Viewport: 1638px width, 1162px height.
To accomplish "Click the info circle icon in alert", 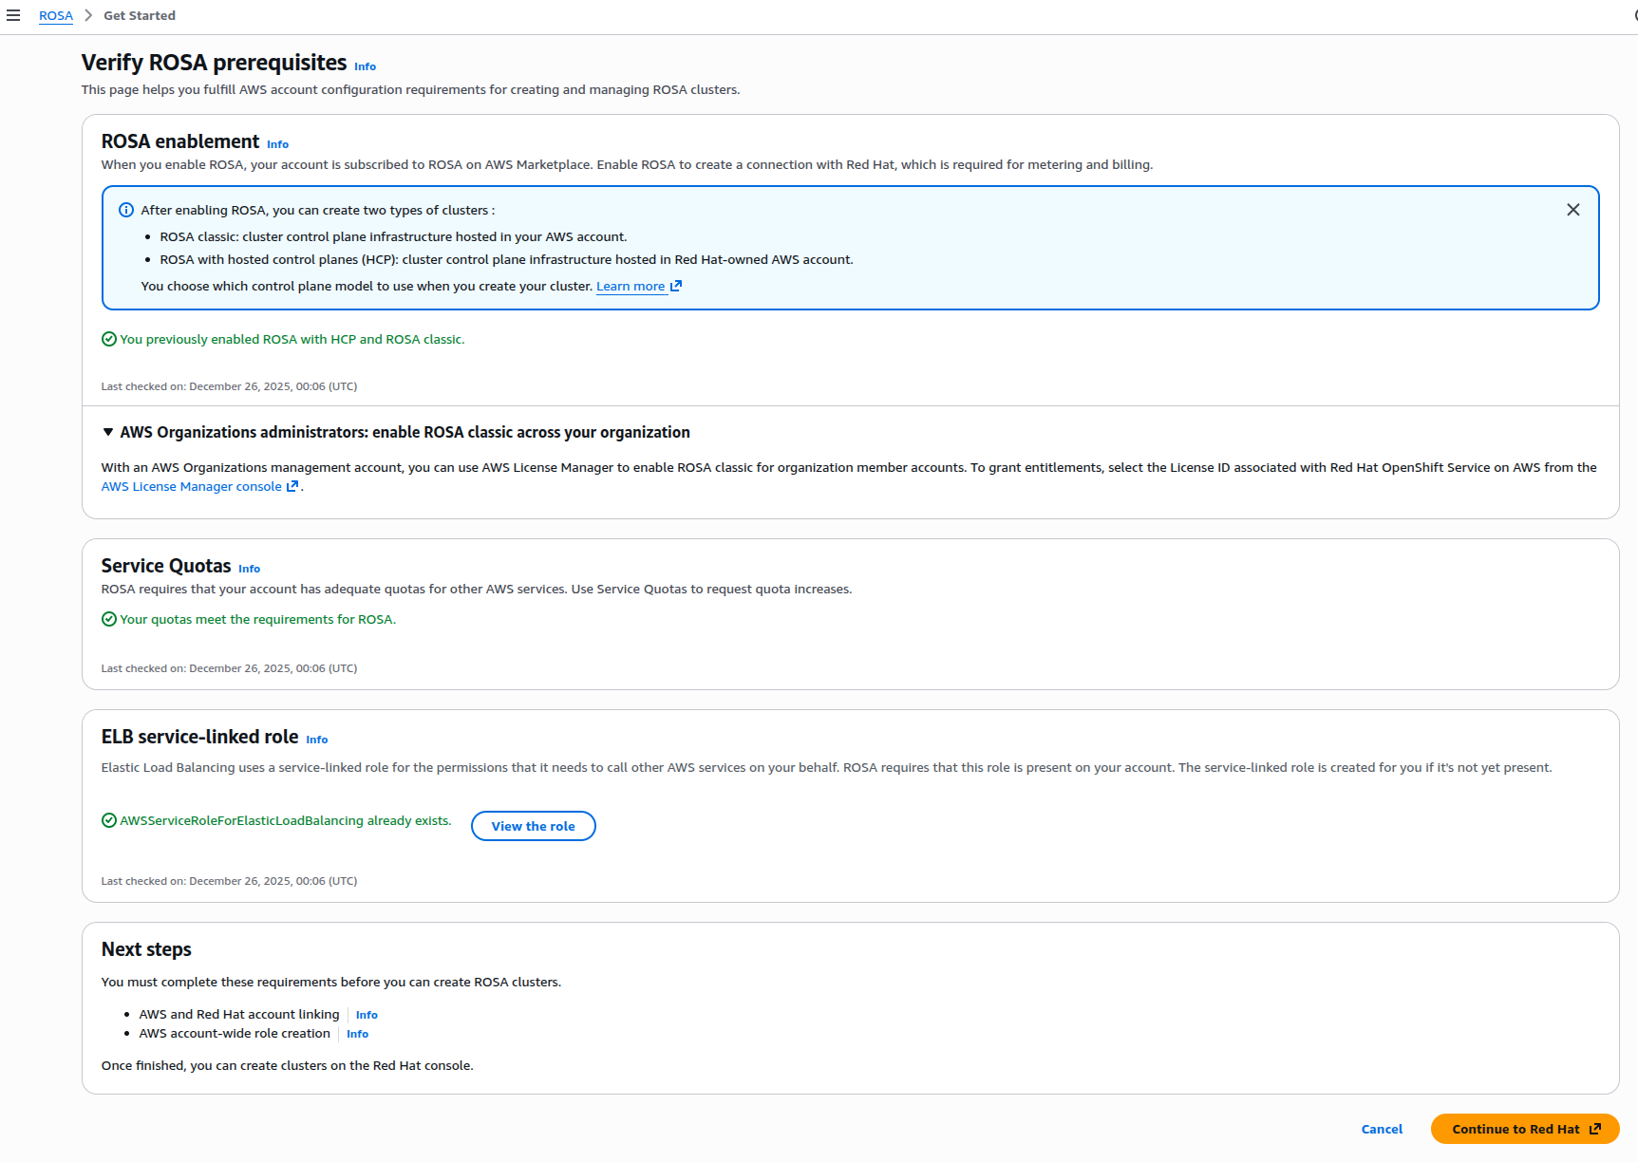I will (x=125, y=210).
